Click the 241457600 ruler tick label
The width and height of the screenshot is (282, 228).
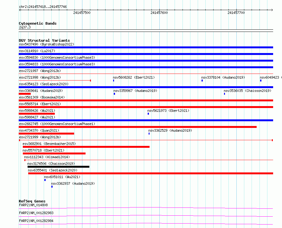tap(159, 13)
